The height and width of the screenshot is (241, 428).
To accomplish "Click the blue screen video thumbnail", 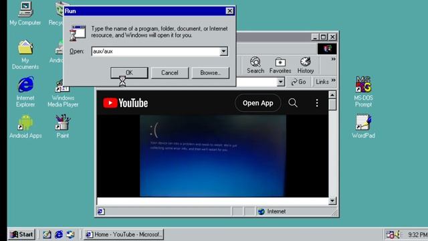I will pos(213,156).
